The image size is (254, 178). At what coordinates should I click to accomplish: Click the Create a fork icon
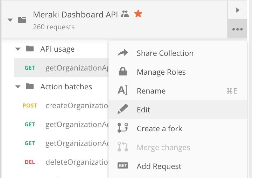(122, 128)
